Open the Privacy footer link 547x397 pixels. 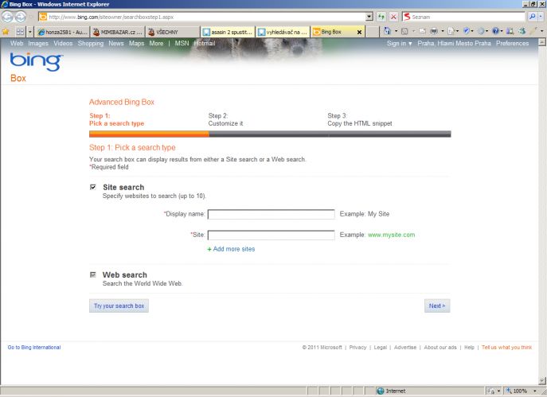tap(358, 347)
